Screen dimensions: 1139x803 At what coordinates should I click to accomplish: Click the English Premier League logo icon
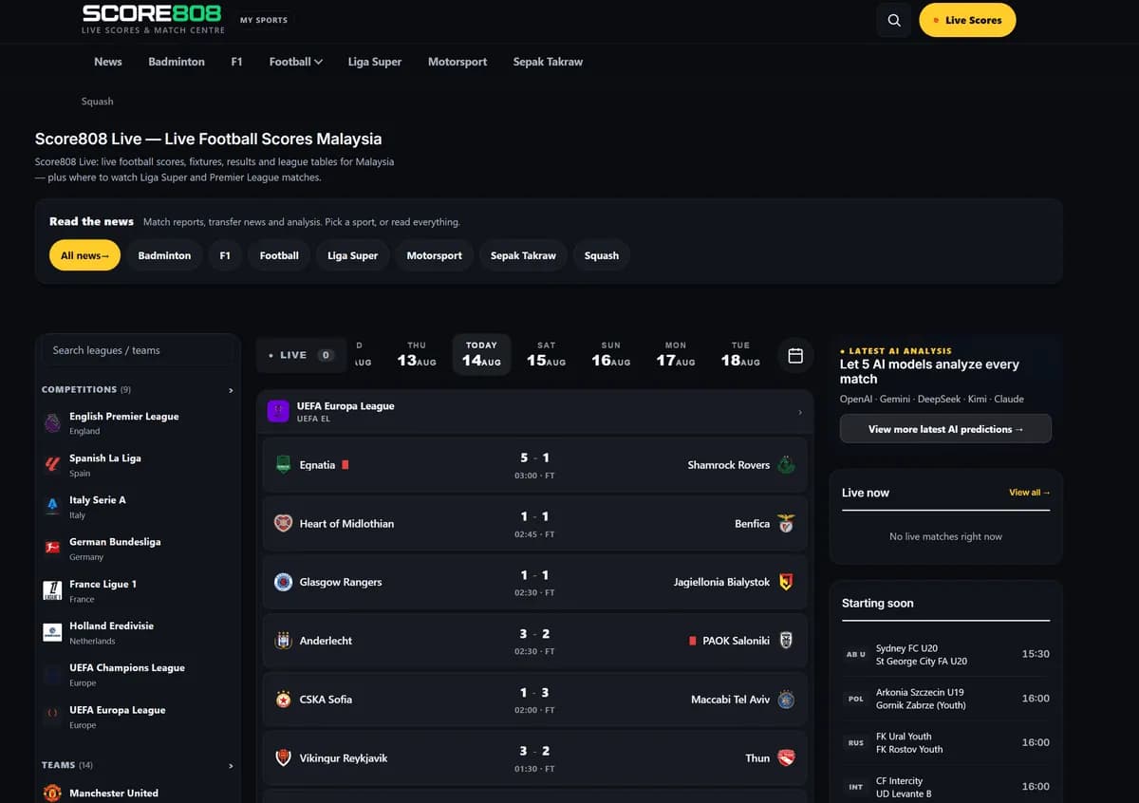pyautogui.click(x=53, y=423)
